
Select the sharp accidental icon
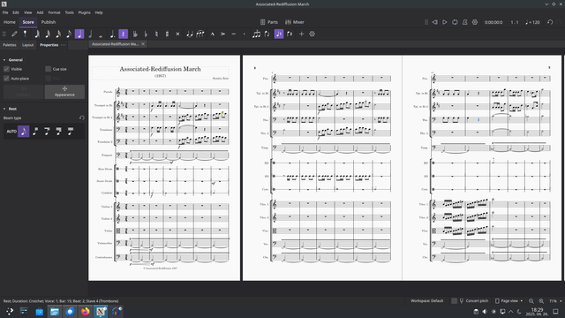click(167, 34)
